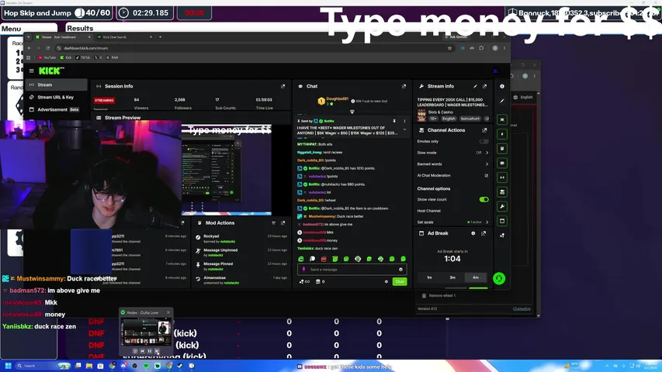Open the Windows Start menu

pos(8,366)
